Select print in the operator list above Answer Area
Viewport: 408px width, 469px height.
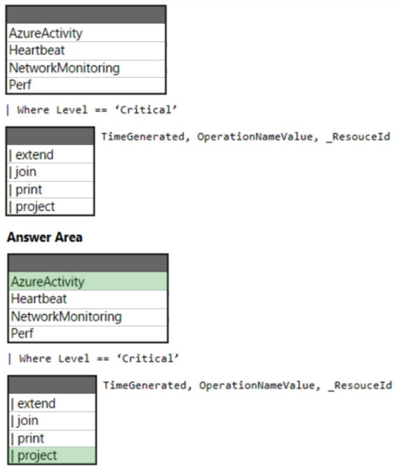pyautogui.click(x=50, y=189)
